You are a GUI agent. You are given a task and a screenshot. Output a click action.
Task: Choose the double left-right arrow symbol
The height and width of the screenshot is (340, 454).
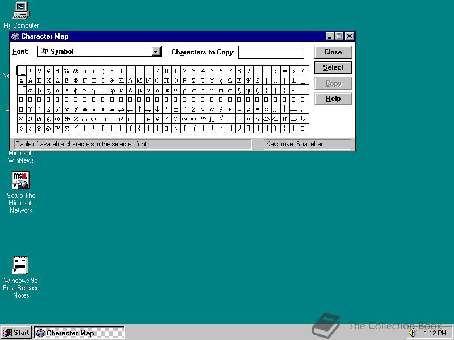click(266, 119)
